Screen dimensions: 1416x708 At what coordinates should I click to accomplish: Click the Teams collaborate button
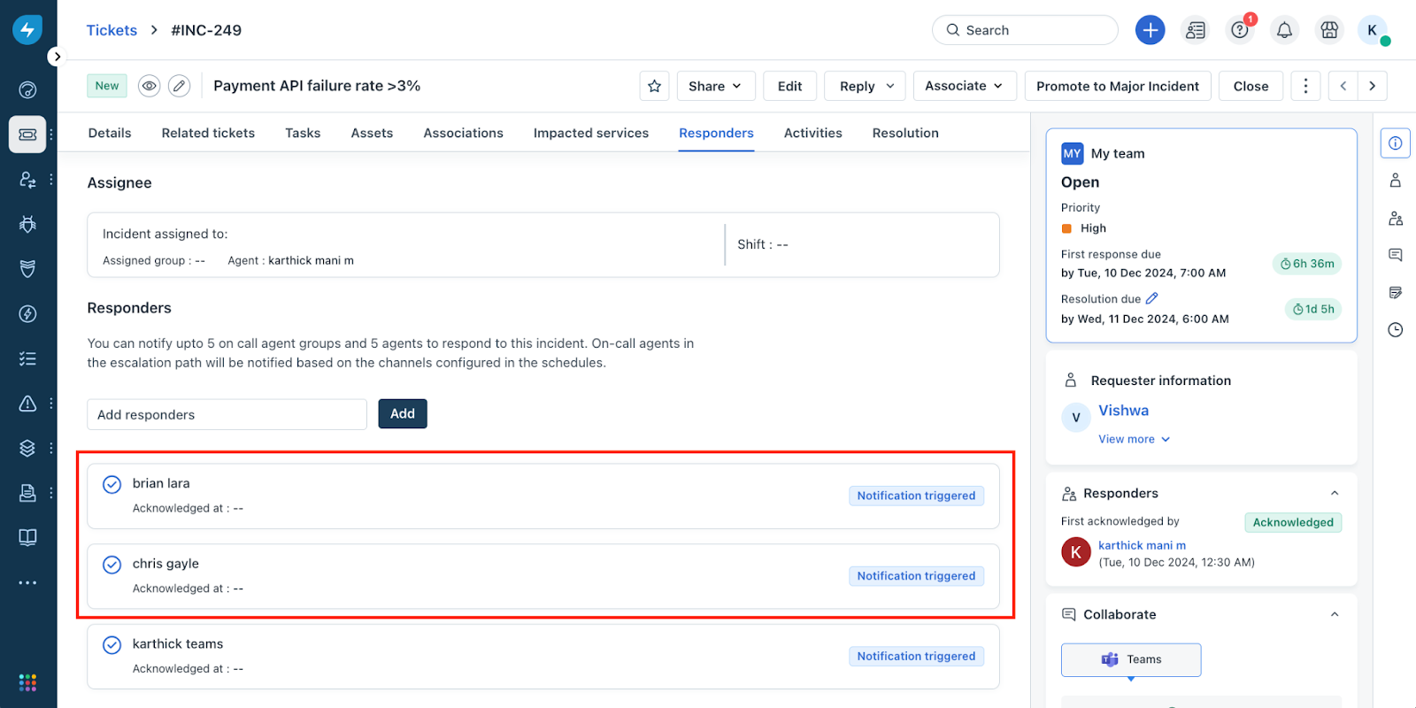(1131, 659)
